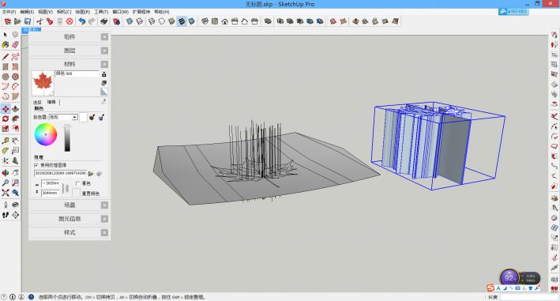Activate the Zoom Extents tool

click(5, 193)
